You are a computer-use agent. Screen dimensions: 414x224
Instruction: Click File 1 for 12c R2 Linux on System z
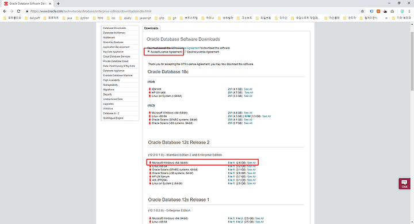[x=231, y=183]
